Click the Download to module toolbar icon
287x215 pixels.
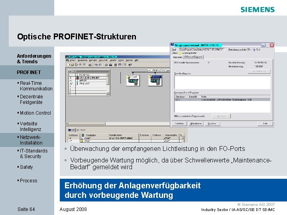[x=106, y=65]
